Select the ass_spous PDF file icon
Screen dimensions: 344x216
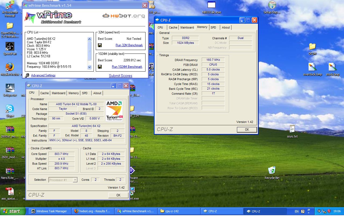[10, 192]
